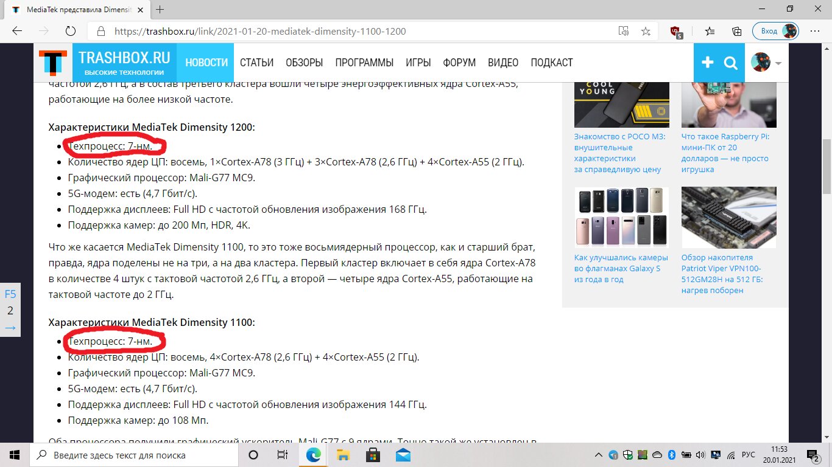Open Bluetooth tray icon
The height and width of the screenshot is (467, 832).
click(672, 455)
